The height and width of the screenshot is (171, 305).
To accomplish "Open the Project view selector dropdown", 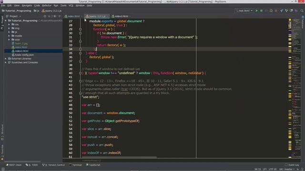I will tap(13, 16).
